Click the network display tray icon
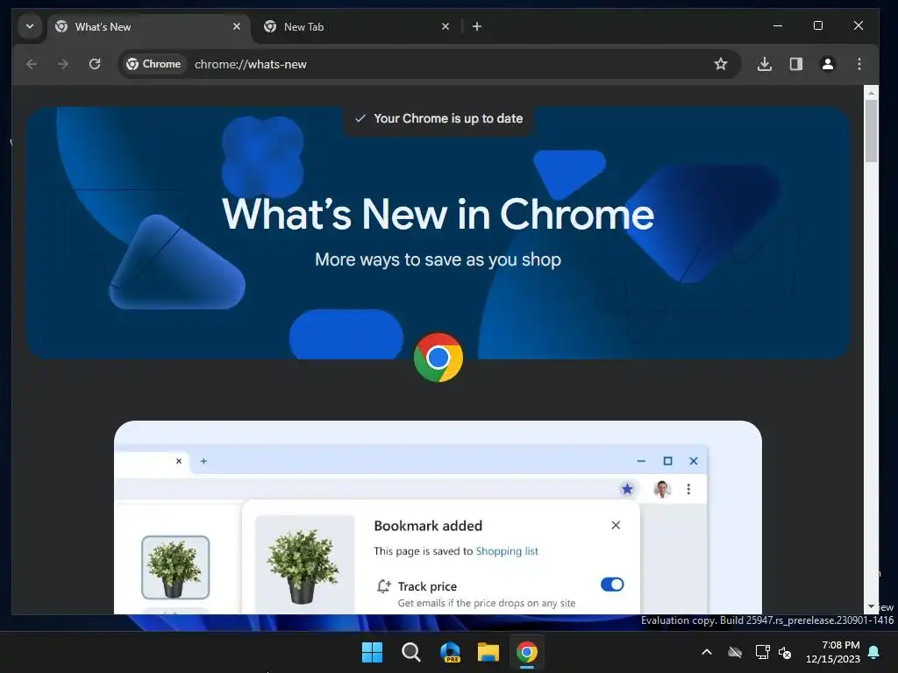 (762, 652)
